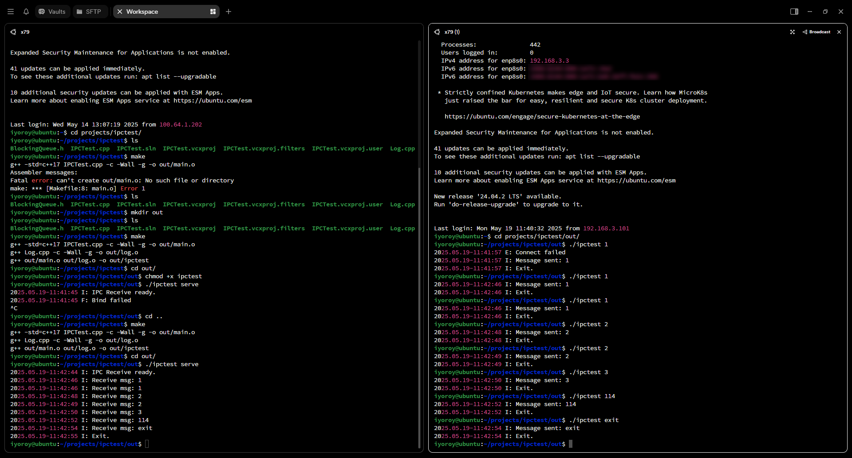Click the 'Connect failed' log line
The width and height of the screenshot is (852, 458).
pyautogui.click(x=500, y=253)
